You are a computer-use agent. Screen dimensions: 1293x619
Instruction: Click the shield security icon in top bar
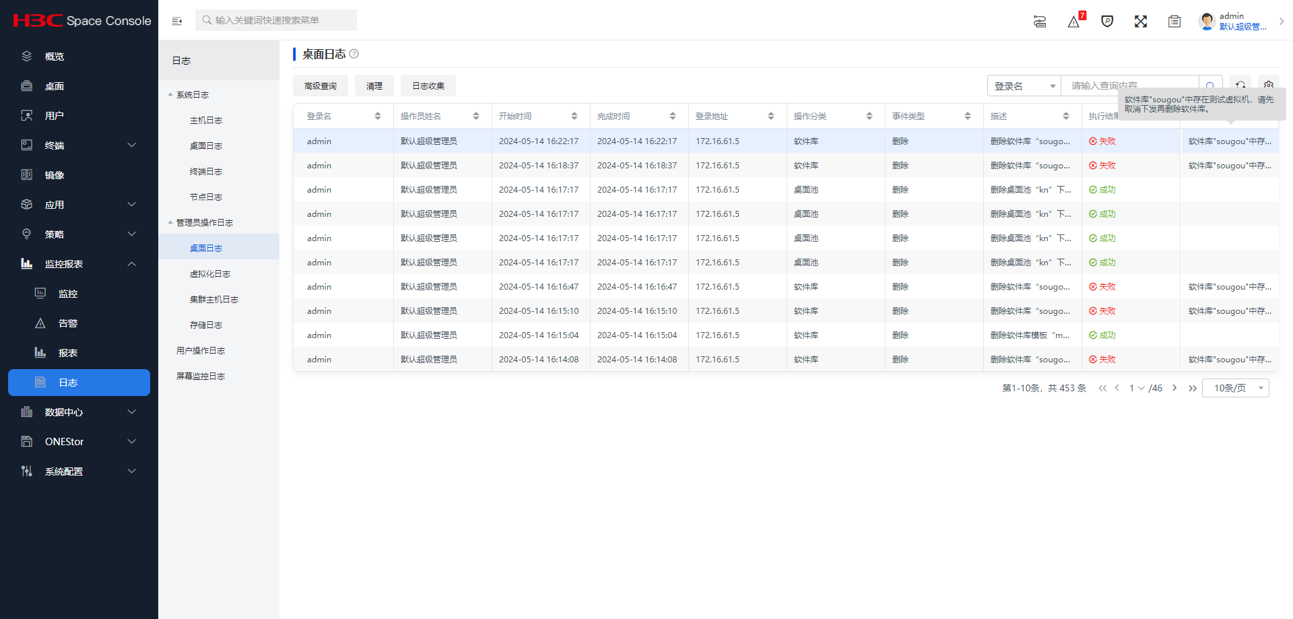(x=1107, y=22)
